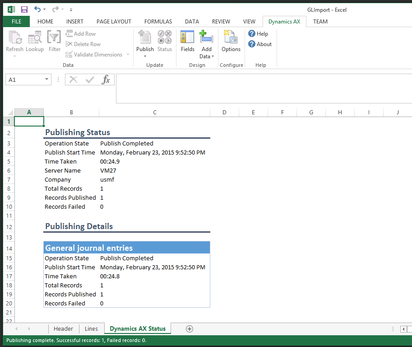This screenshot has width=412, height=347.
Task: Open the FILE tab
Action: coord(16,22)
